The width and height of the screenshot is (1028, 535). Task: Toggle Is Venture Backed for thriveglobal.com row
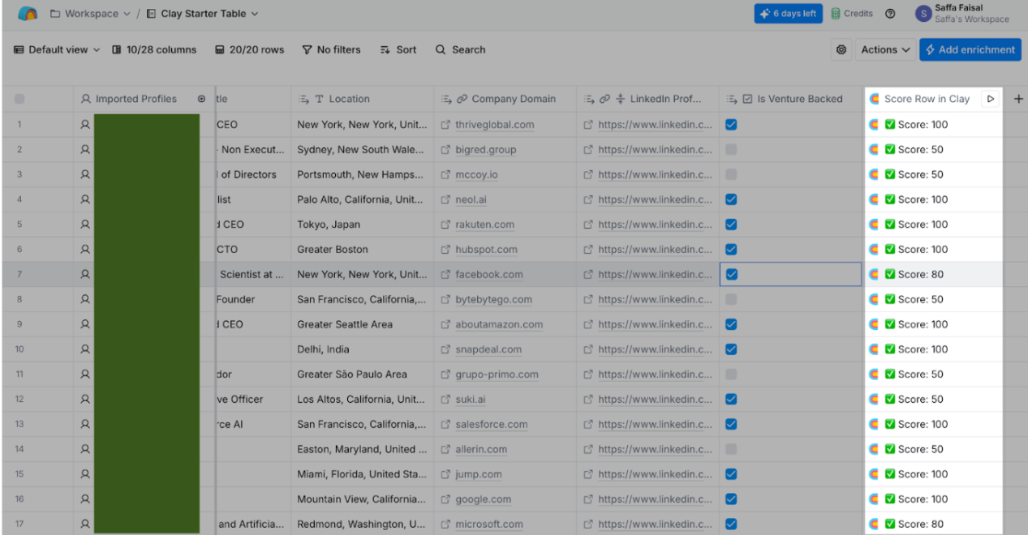pyautogui.click(x=731, y=125)
